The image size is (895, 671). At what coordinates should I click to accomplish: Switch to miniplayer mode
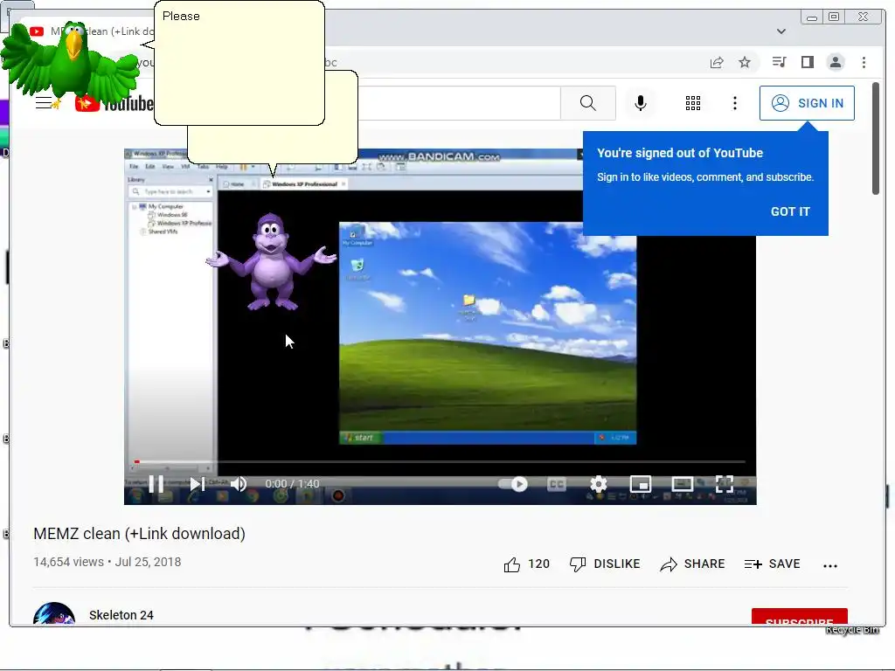tap(641, 484)
